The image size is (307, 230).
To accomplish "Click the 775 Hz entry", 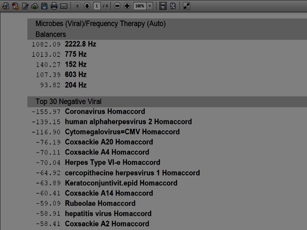I will (76, 54).
